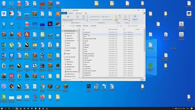
Task: Open Explorer help question-mark icon
Action: tap(144, 13)
